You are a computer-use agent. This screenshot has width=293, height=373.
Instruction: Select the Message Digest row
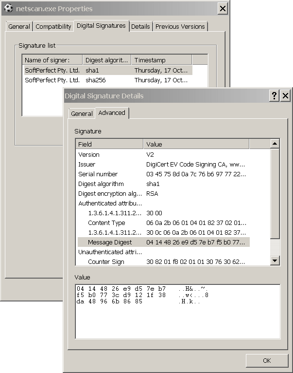coord(163,242)
